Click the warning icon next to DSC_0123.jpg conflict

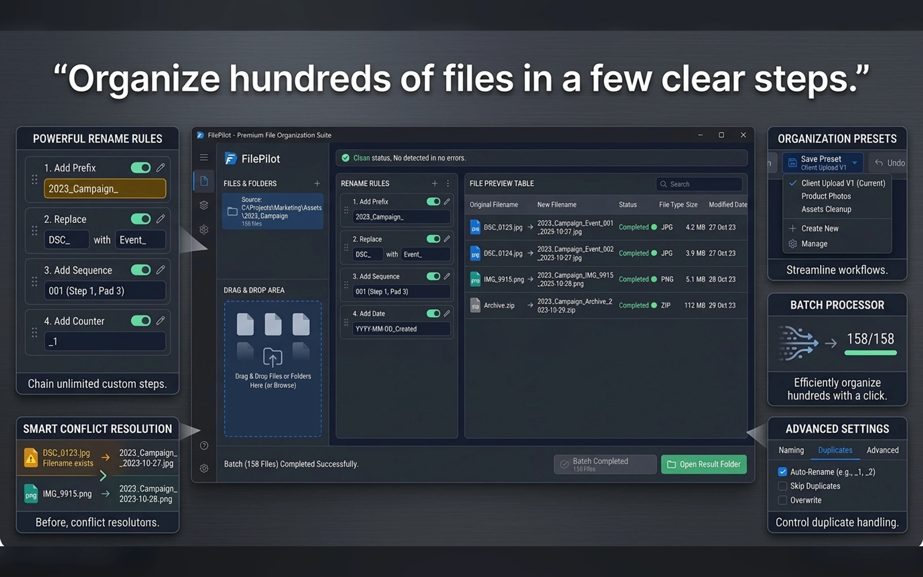(31, 457)
